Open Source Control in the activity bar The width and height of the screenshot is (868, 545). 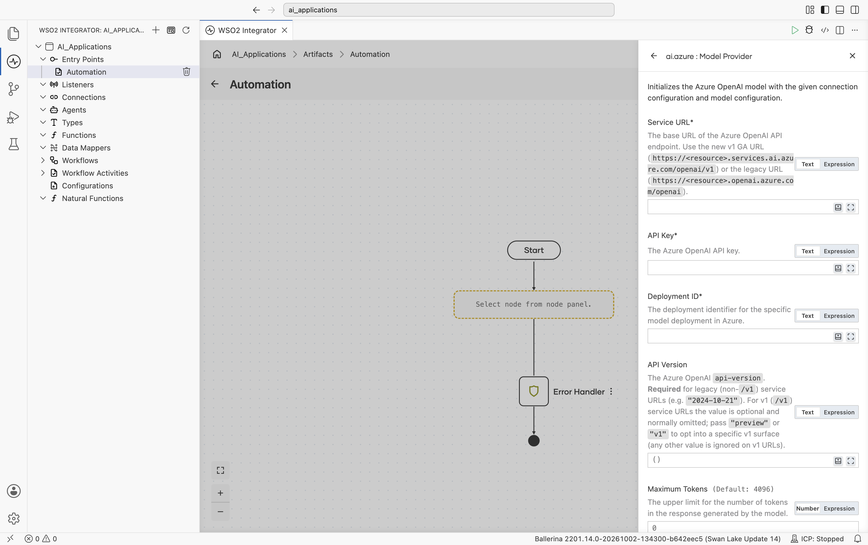coord(13,89)
